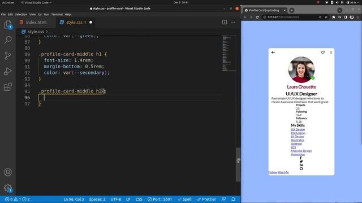Open the three-dot menu on profile card

[x=331, y=52]
